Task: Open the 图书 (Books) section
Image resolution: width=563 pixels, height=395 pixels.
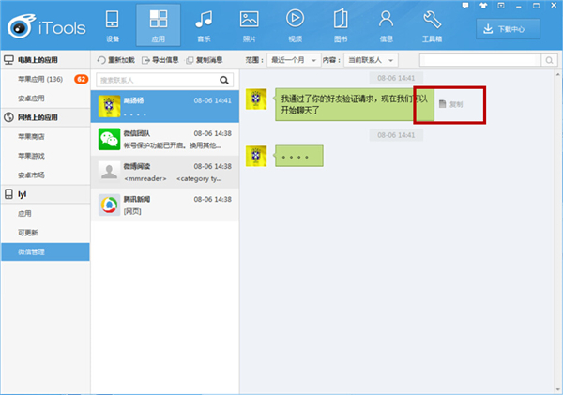Action: pos(341,26)
